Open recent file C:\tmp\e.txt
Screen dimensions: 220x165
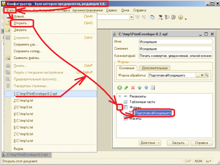click(x=51, y=114)
